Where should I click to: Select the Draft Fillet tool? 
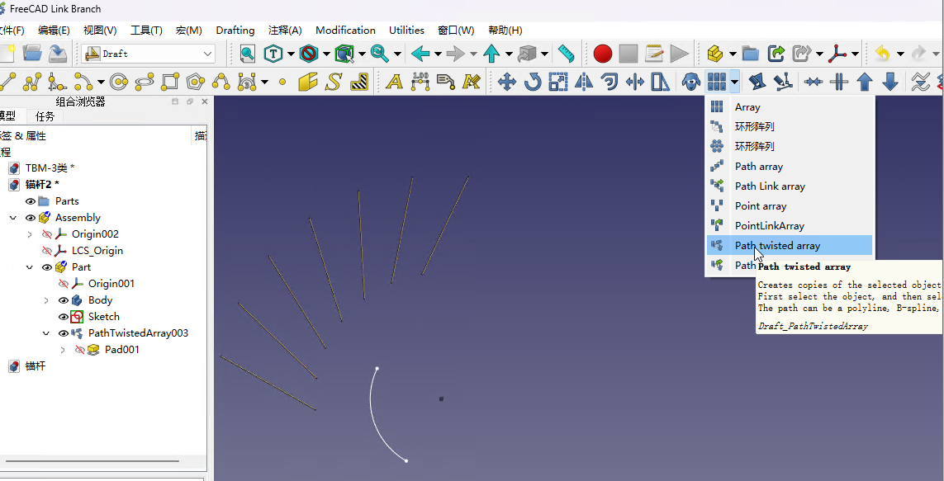tap(57, 81)
